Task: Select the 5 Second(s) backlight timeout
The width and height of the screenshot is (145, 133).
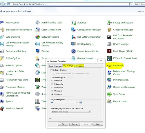Action: (x=52, y=81)
